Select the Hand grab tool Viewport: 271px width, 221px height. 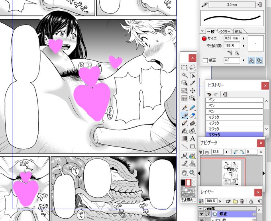point(184,172)
